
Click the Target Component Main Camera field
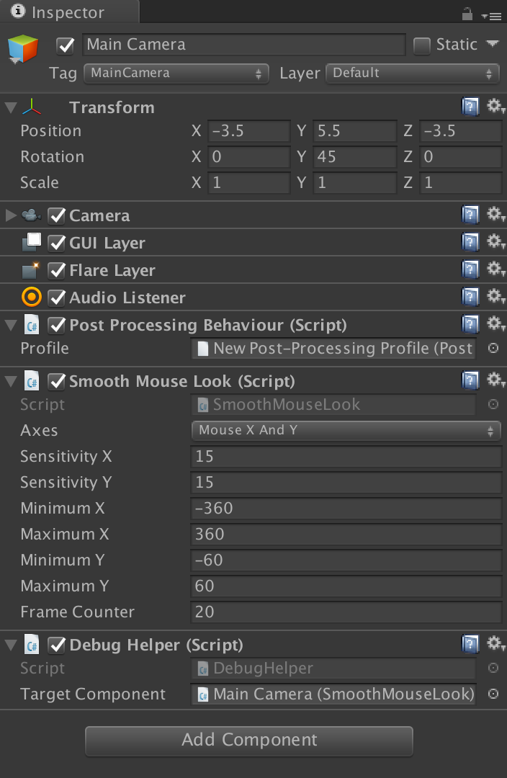[x=333, y=694]
